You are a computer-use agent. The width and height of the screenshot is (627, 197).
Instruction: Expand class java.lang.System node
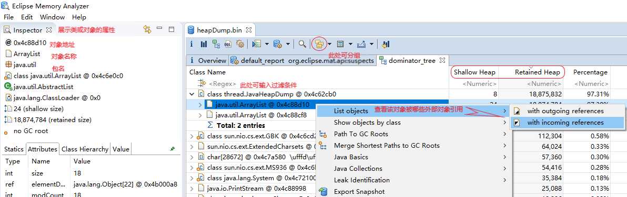click(x=192, y=178)
